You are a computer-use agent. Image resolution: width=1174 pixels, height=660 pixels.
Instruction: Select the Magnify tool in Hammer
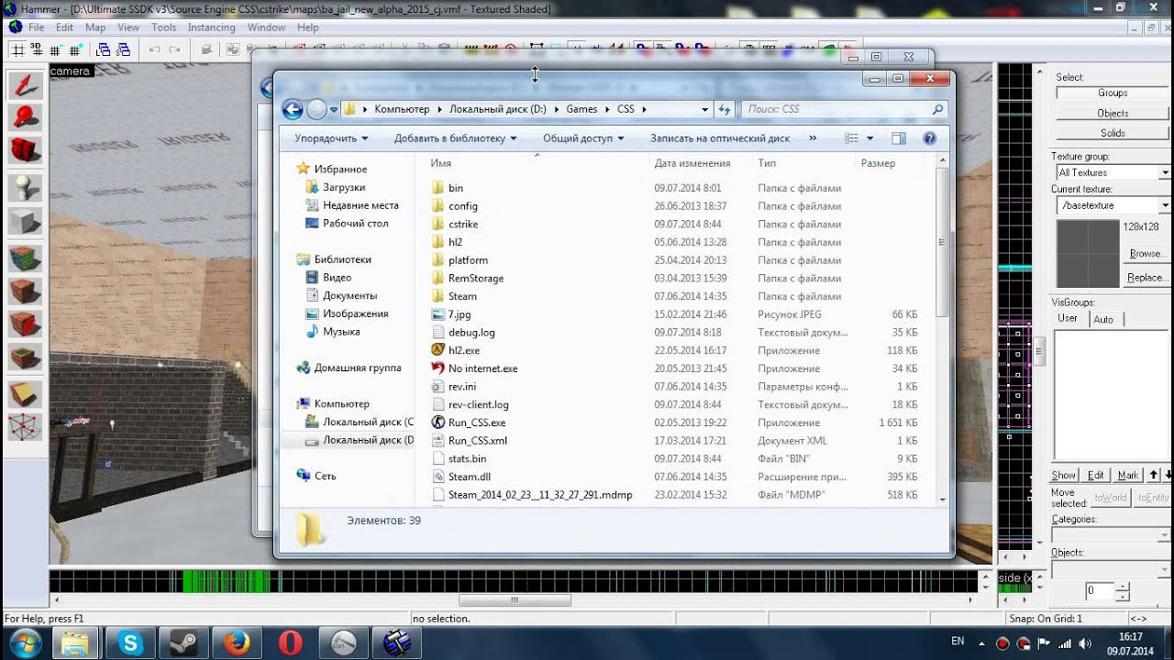[26, 119]
